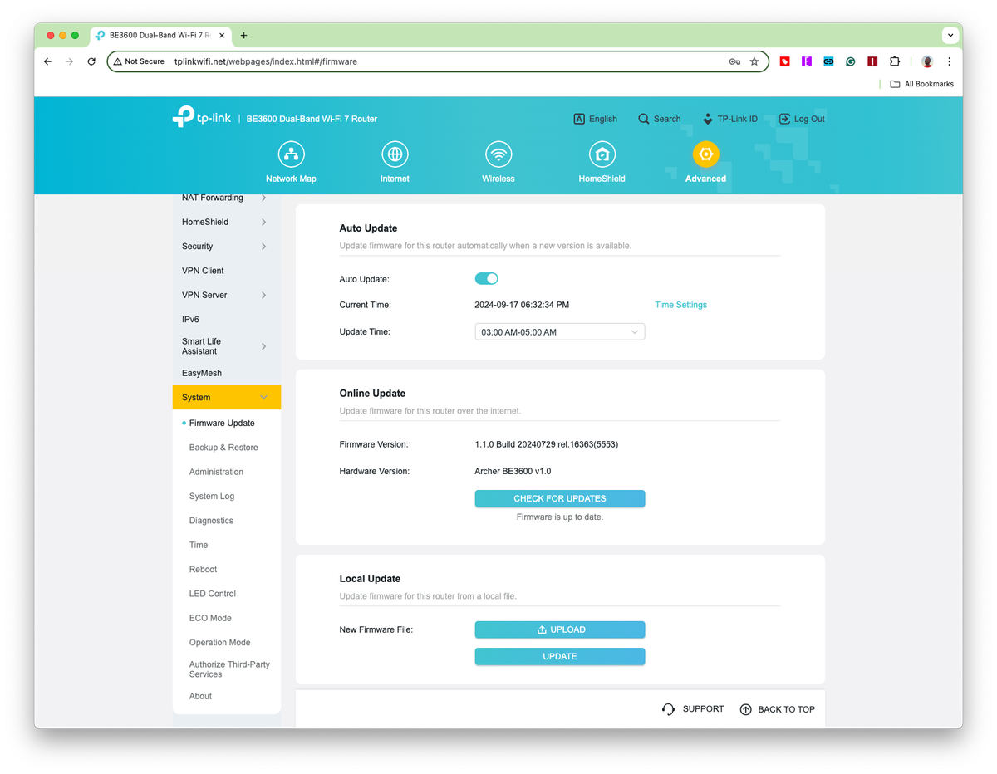Screen dimensions: 997x774
Task: Click the Back to Top arrow icon
Action: click(745, 709)
